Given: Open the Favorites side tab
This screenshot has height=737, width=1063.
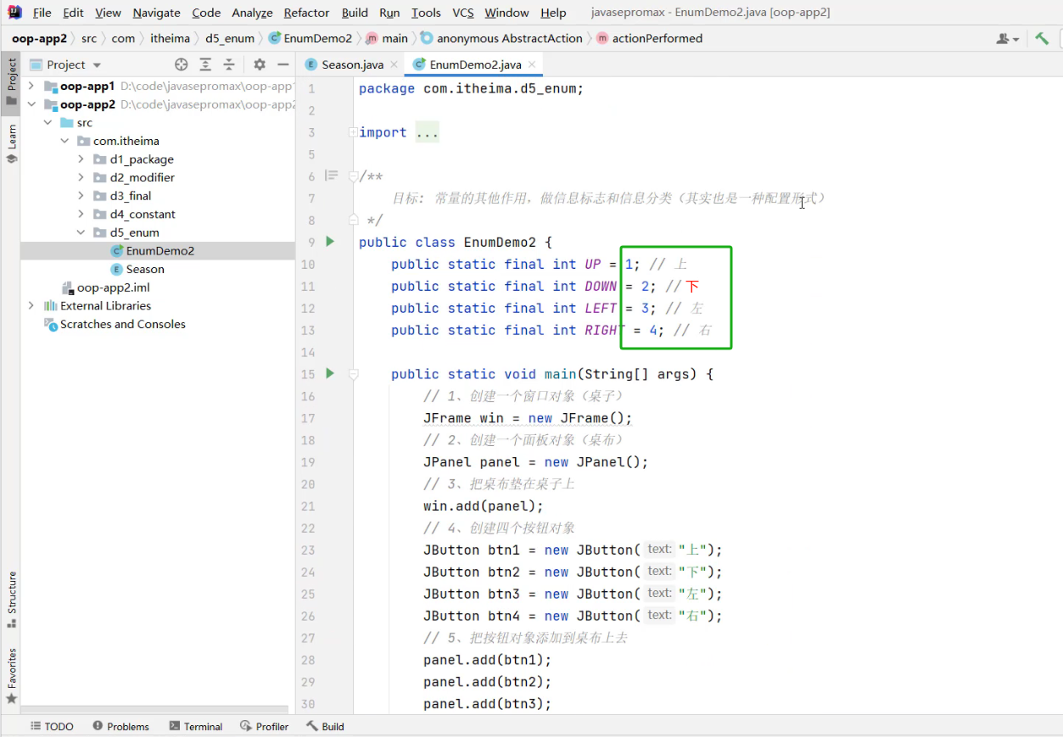Looking at the screenshot, I should 11,676.
